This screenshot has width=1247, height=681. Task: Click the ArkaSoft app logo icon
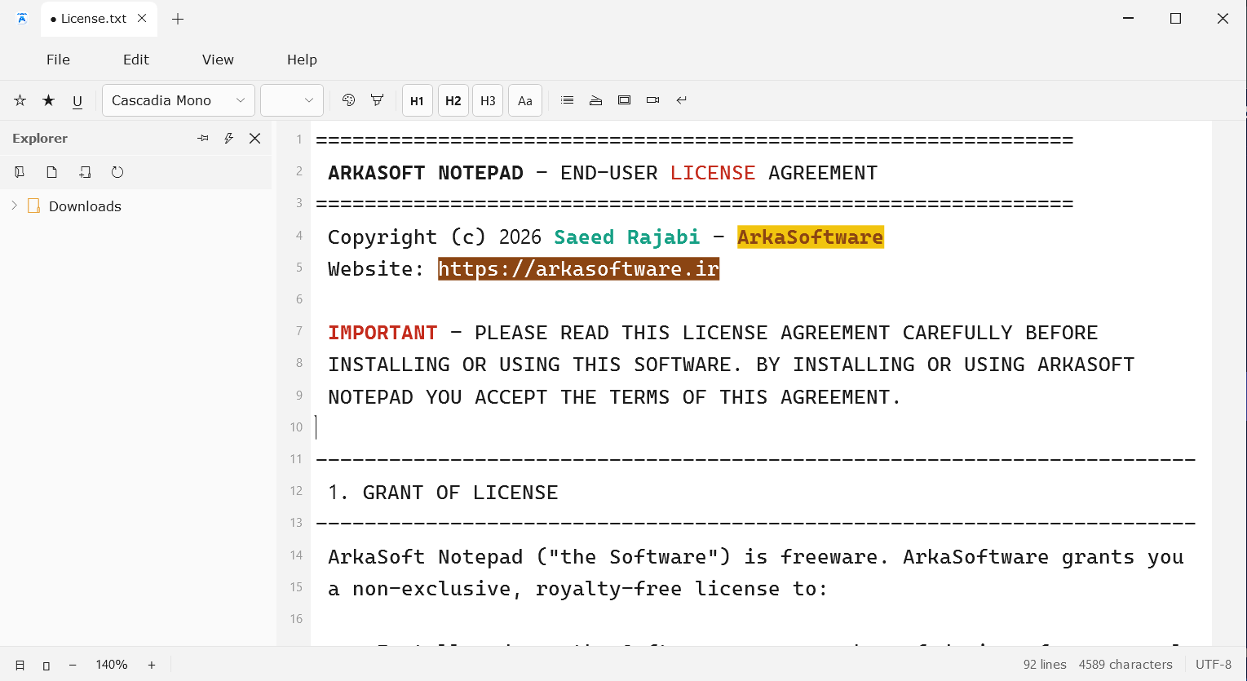(22, 18)
